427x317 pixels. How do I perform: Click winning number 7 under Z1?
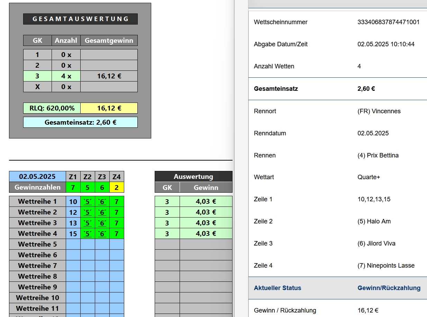(73, 187)
